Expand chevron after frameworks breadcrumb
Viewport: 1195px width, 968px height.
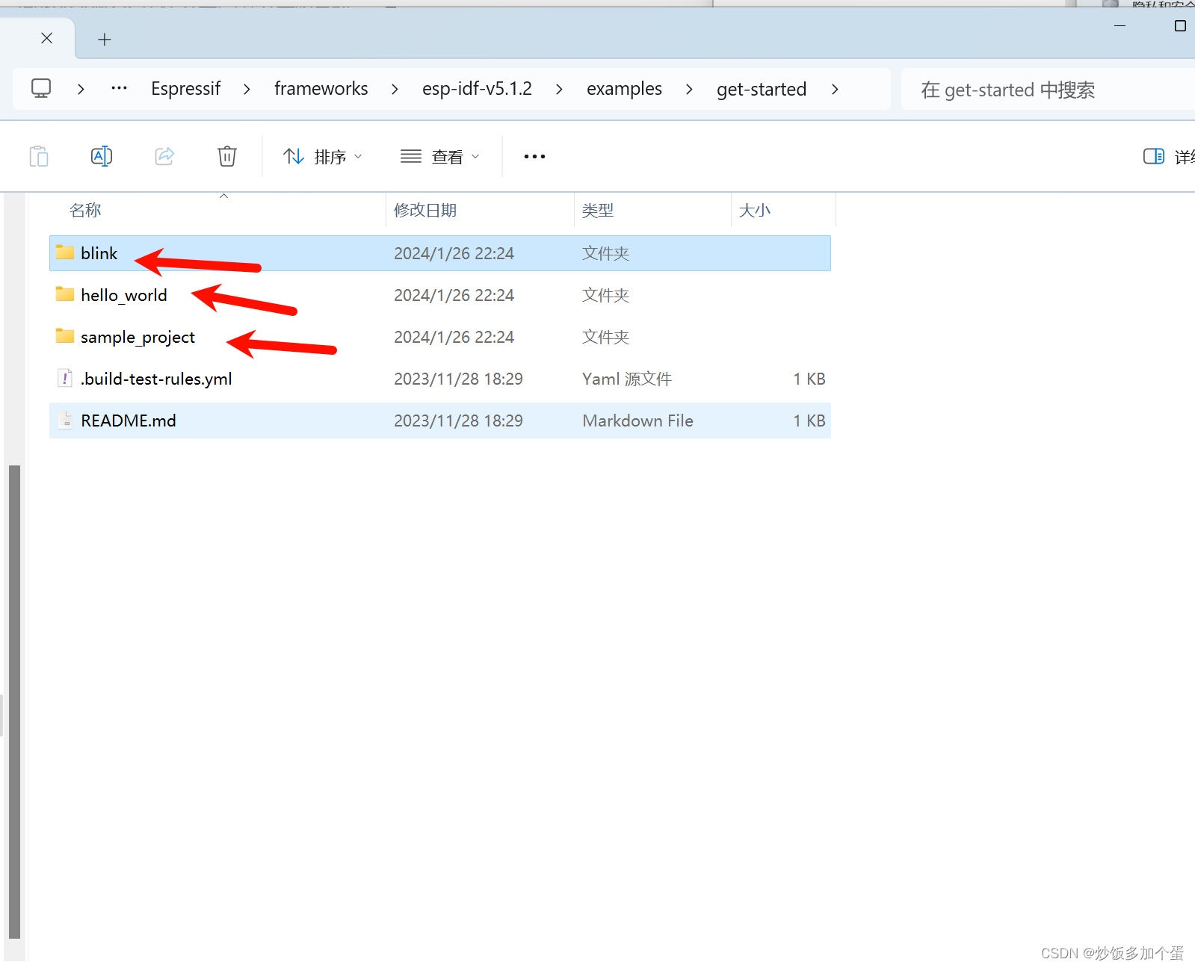395,89
